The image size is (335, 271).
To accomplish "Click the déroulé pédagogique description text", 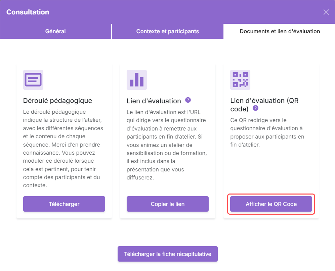I will point(63,149).
